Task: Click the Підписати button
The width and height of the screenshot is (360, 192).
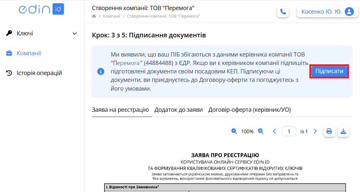Action: click(329, 71)
